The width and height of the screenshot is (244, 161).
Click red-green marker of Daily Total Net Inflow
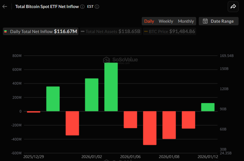tap(6, 31)
